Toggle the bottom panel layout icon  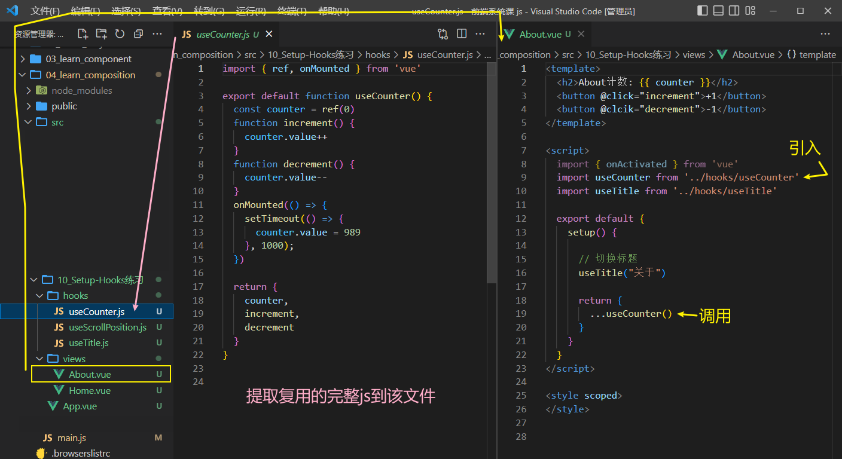(x=718, y=11)
